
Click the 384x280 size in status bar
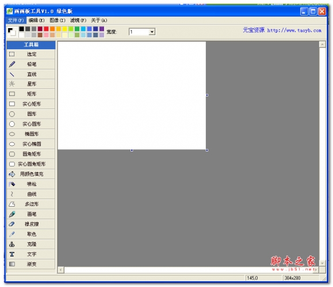pos(292,278)
